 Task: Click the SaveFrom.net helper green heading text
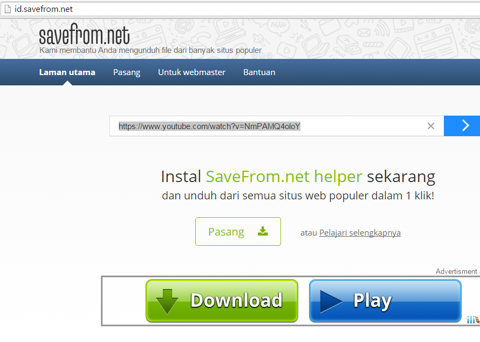[x=284, y=177]
